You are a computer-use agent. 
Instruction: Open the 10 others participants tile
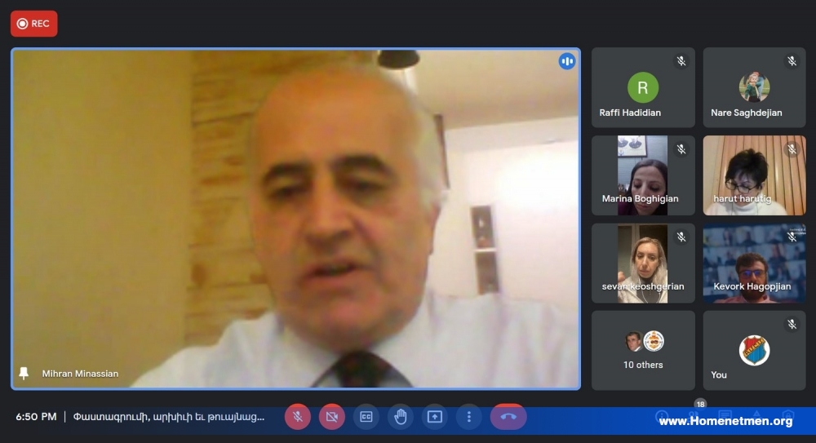pos(643,350)
